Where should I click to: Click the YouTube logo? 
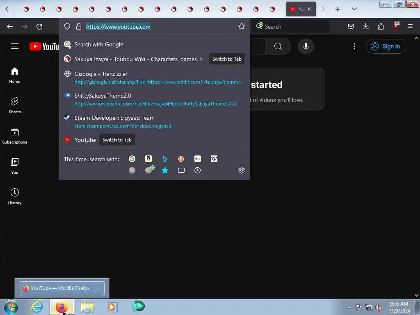pos(44,46)
